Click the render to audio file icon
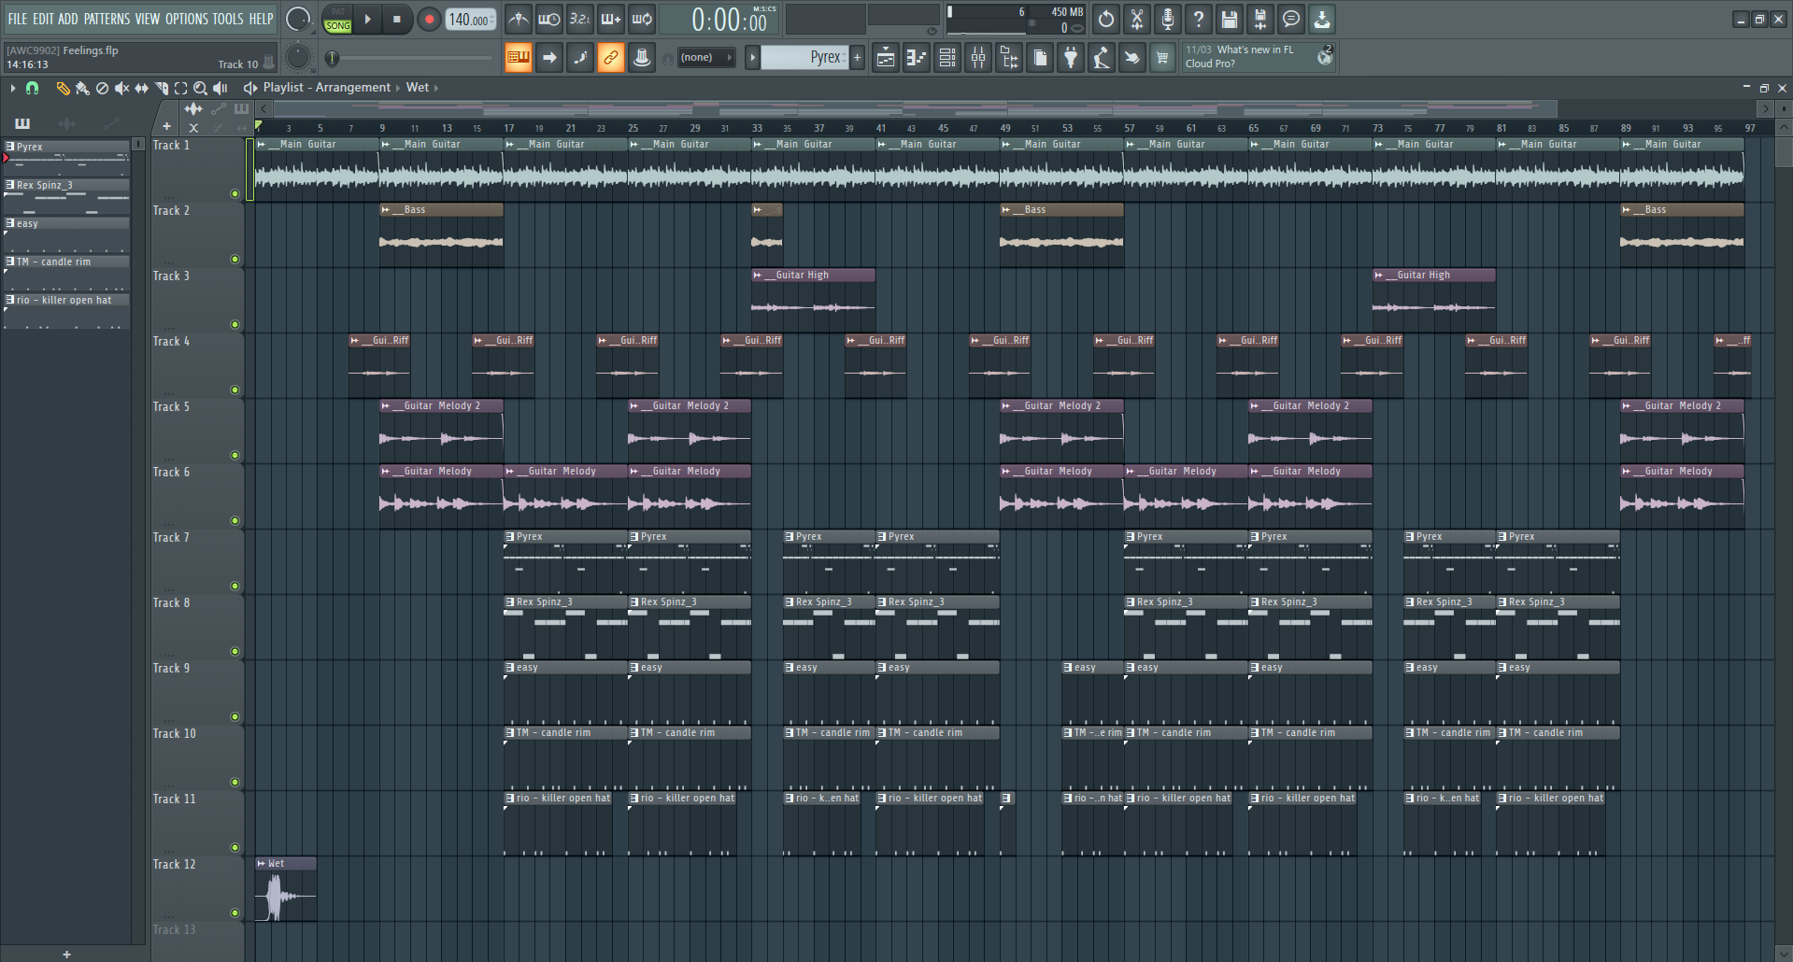Viewport: 1793px width, 962px height. point(1260,19)
